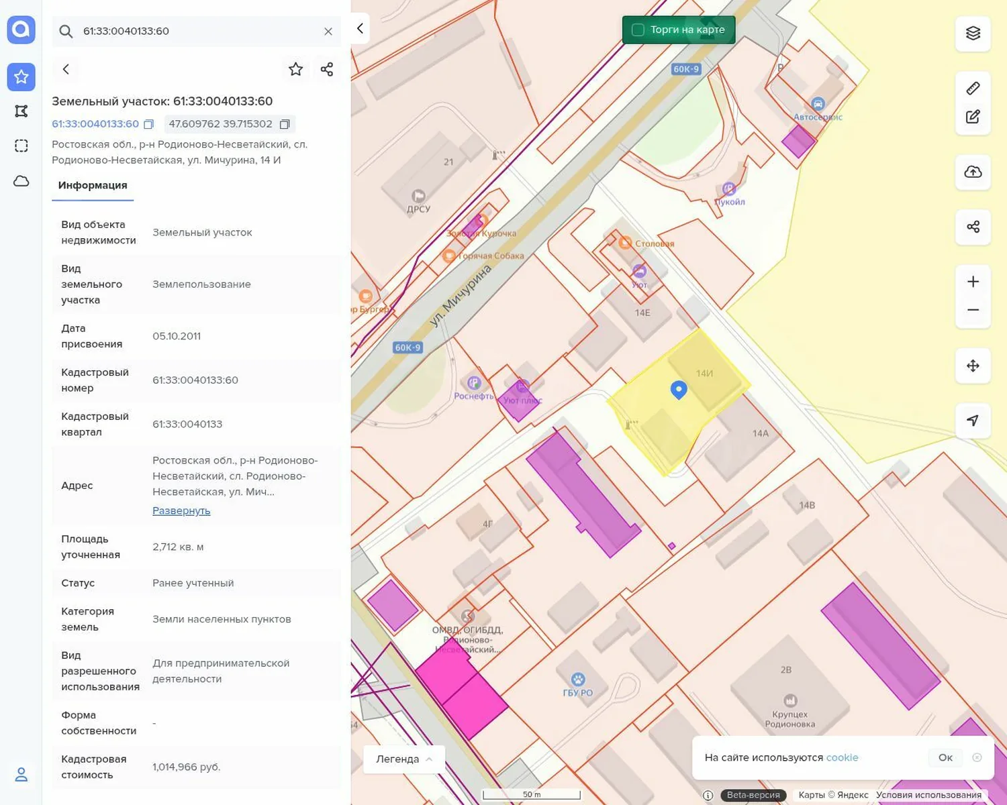Click the Развернуть address link
The height and width of the screenshot is (805, 1007).
click(x=181, y=511)
